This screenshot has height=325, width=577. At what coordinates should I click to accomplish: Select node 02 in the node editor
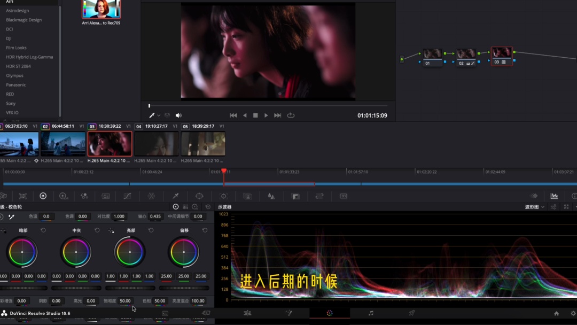(466, 57)
